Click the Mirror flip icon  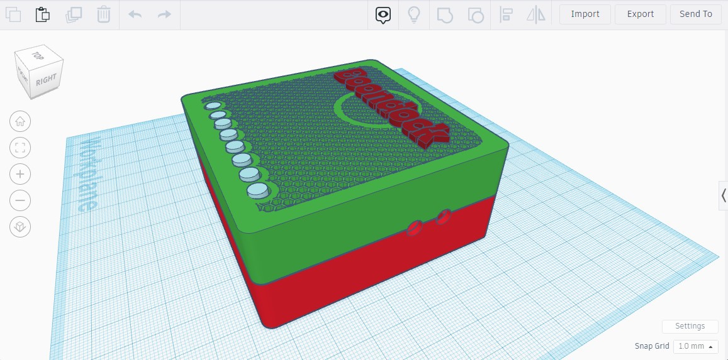click(536, 15)
